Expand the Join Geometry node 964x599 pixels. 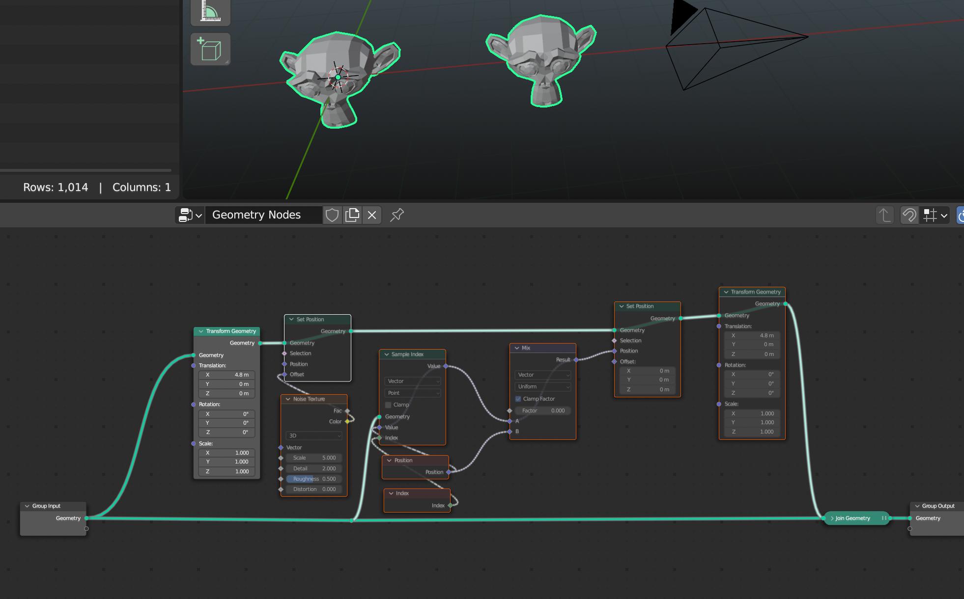(x=832, y=518)
